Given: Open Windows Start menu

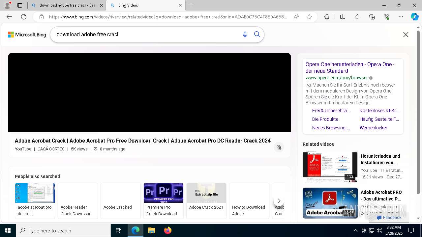Looking at the screenshot, I should coord(8,230).
